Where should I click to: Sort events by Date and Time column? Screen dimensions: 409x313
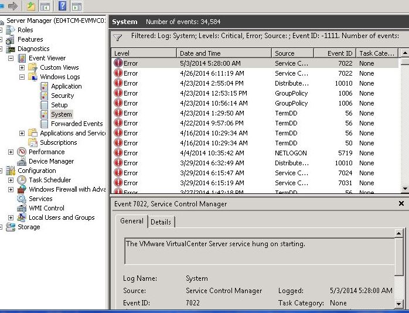200,53
